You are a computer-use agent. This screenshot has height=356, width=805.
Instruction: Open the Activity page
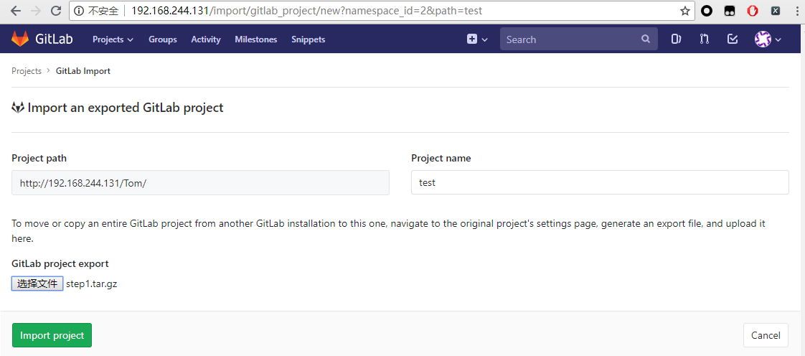206,39
